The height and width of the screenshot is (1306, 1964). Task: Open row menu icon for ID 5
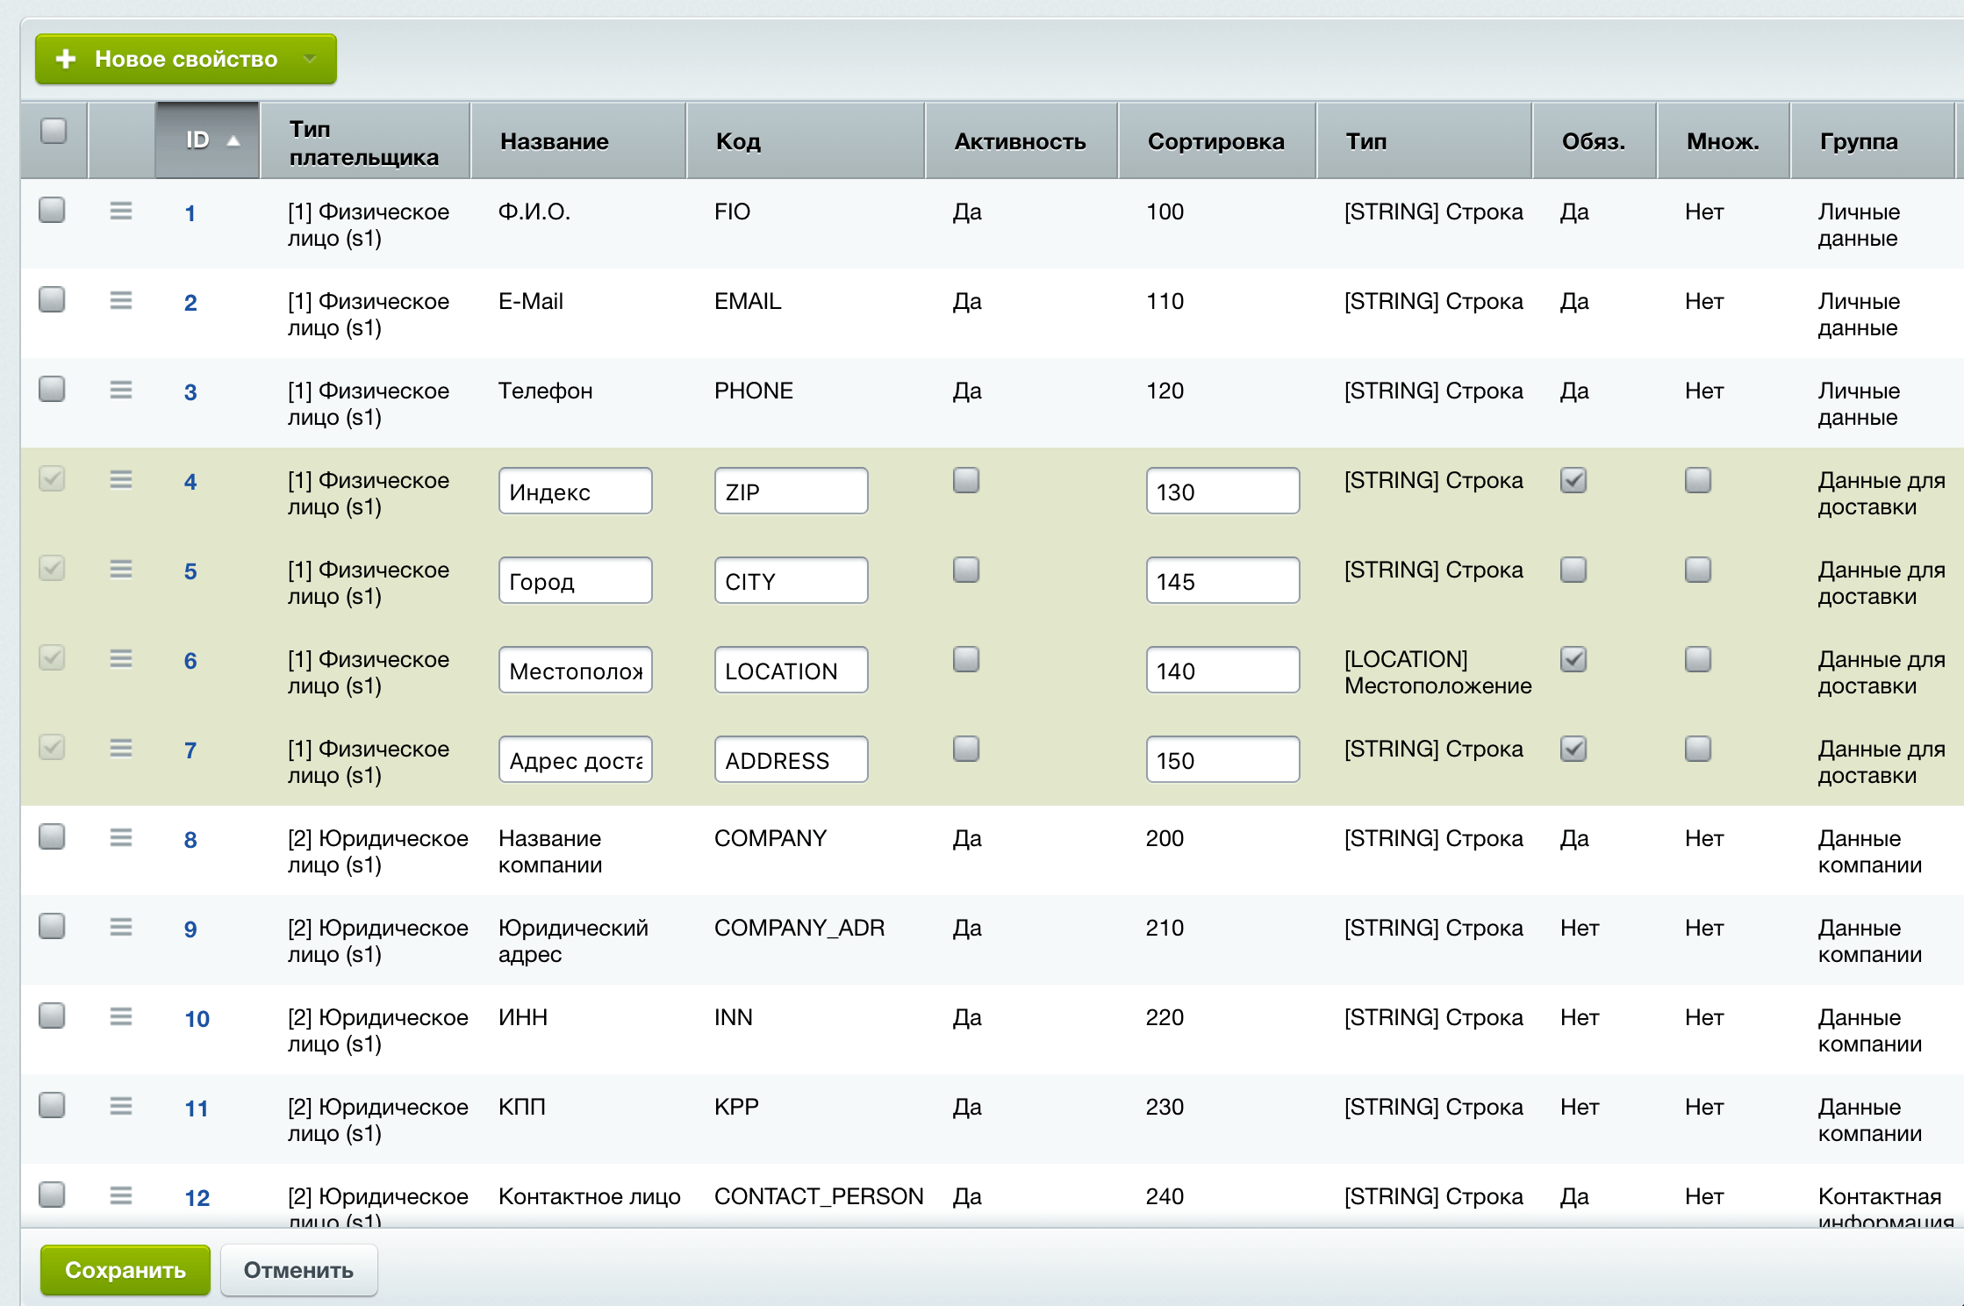[x=121, y=569]
